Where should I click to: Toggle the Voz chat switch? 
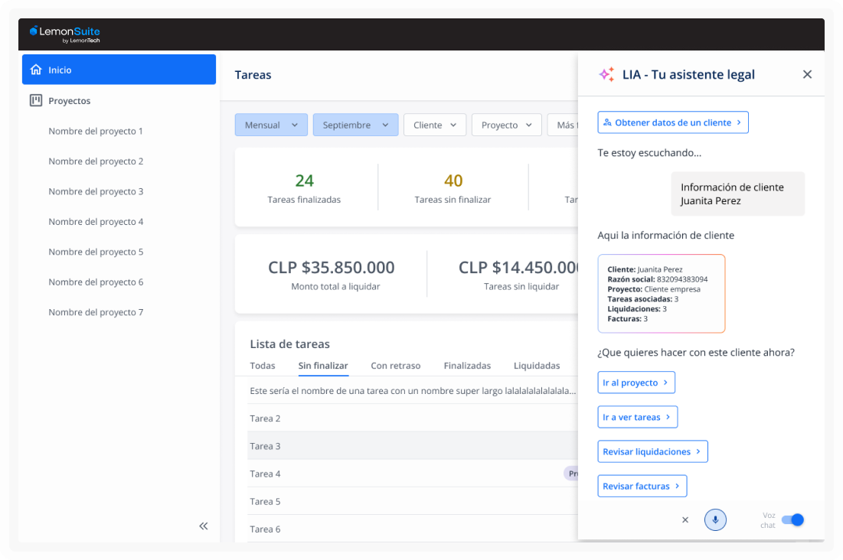(792, 519)
